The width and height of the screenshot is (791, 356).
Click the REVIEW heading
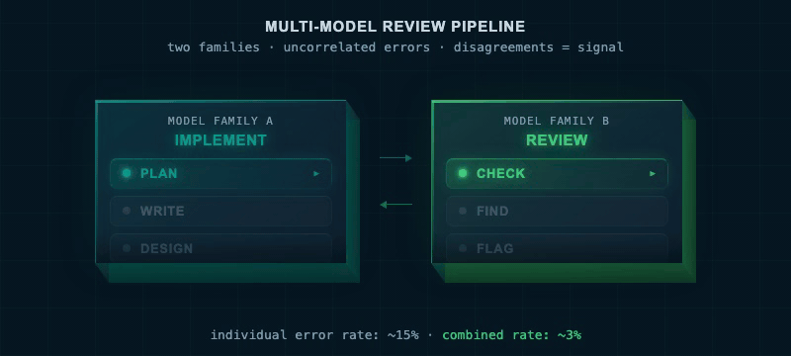point(557,140)
